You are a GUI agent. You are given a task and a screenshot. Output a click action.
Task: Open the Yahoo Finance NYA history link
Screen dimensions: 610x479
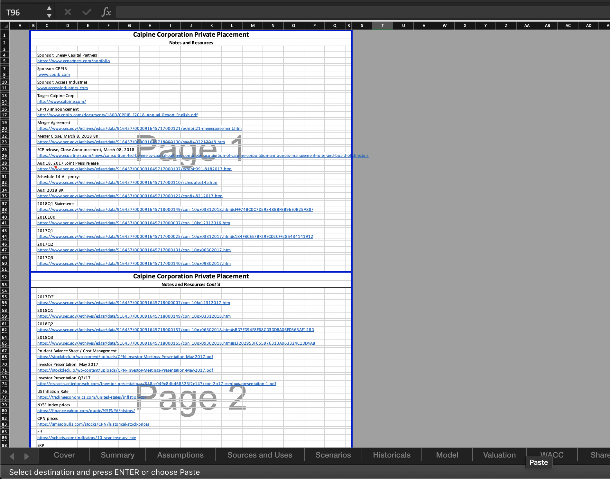[x=86, y=411]
